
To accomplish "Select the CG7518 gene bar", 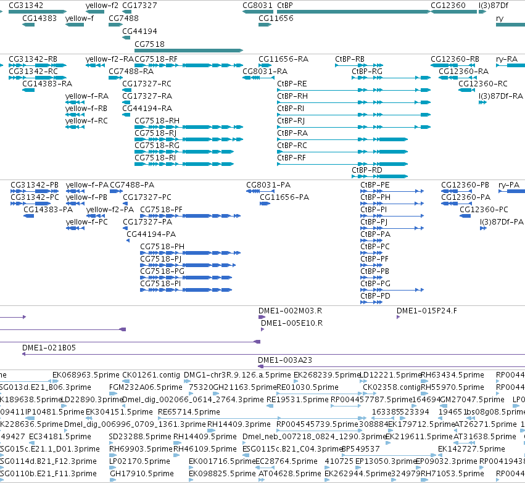I will pyautogui.click(x=189, y=51).
